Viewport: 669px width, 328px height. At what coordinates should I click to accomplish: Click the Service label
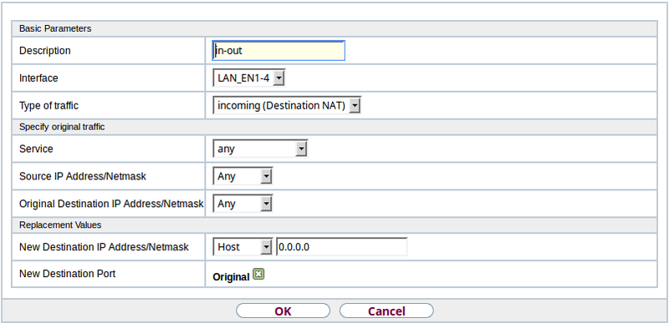pyautogui.click(x=36, y=149)
